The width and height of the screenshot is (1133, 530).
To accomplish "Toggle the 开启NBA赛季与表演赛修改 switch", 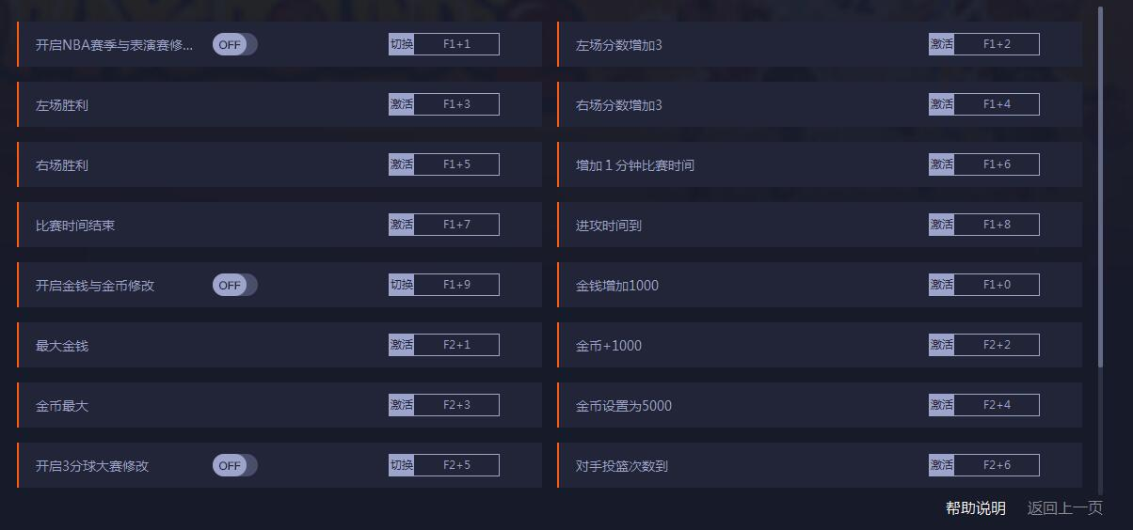I will click(x=234, y=44).
